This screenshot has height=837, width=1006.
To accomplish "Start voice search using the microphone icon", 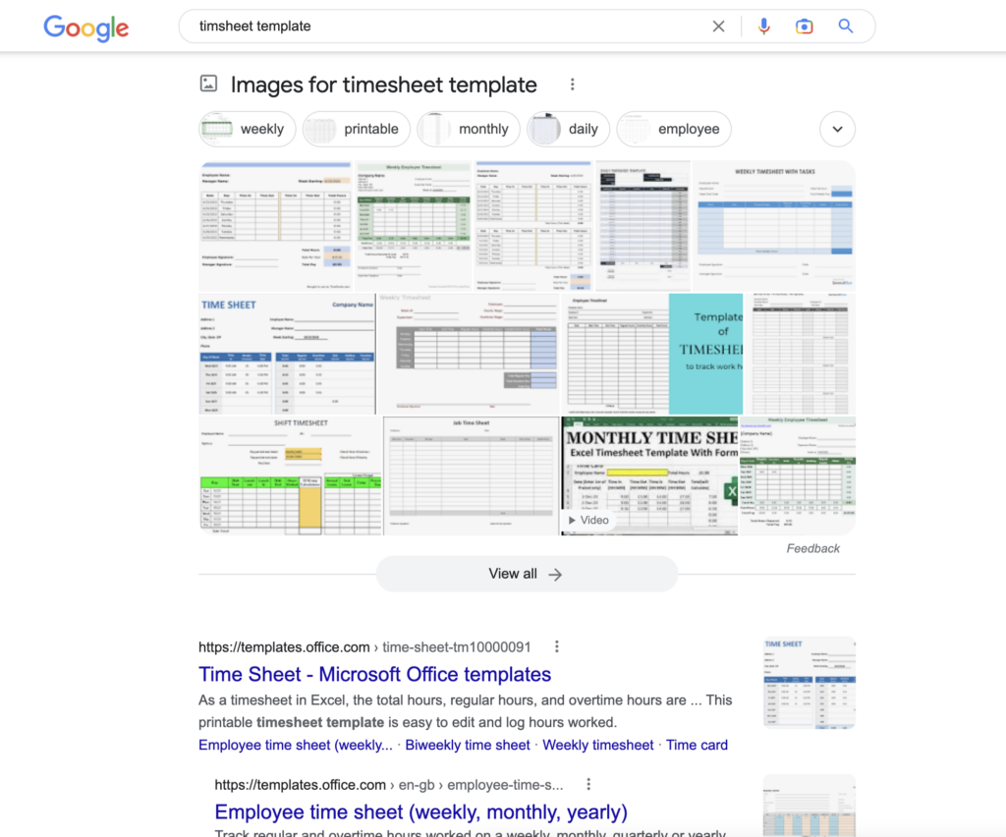I will pyautogui.click(x=764, y=26).
